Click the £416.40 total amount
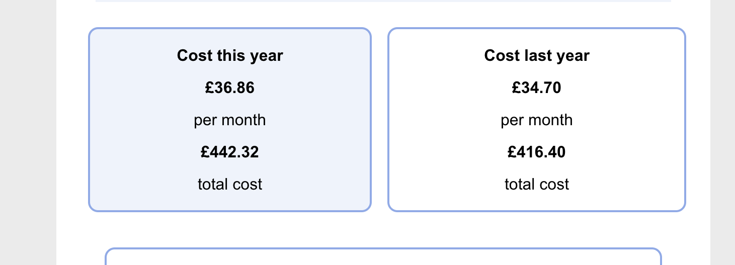 (537, 152)
